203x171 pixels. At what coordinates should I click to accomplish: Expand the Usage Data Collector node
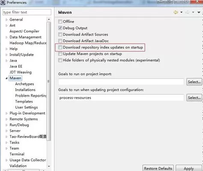6,160
